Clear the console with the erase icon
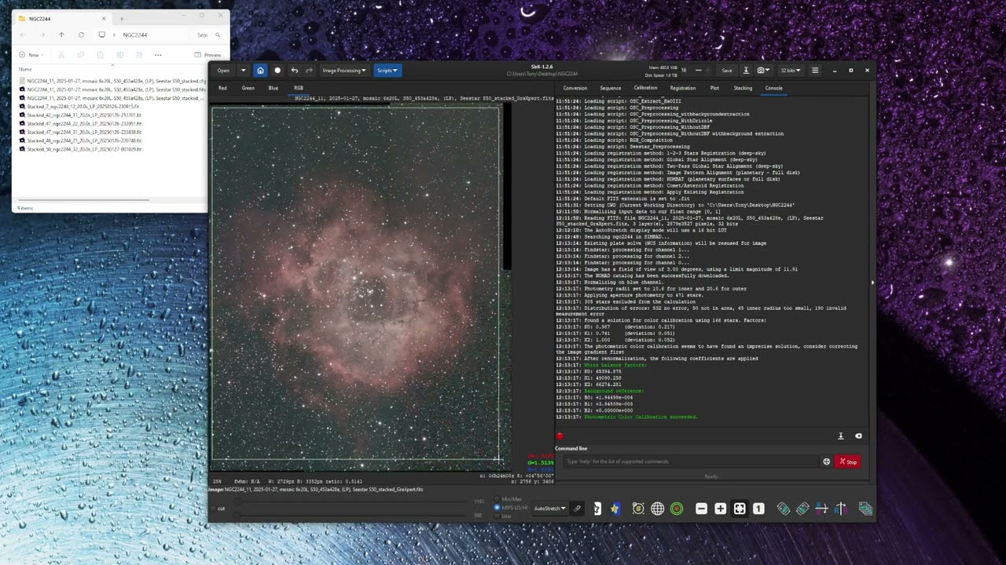 click(858, 436)
